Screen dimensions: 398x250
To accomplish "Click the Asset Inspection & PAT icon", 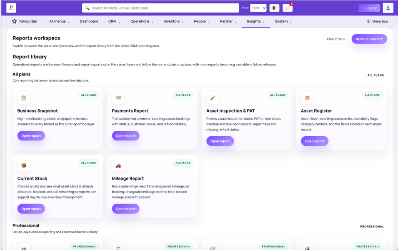I will (x=213, y=98).
